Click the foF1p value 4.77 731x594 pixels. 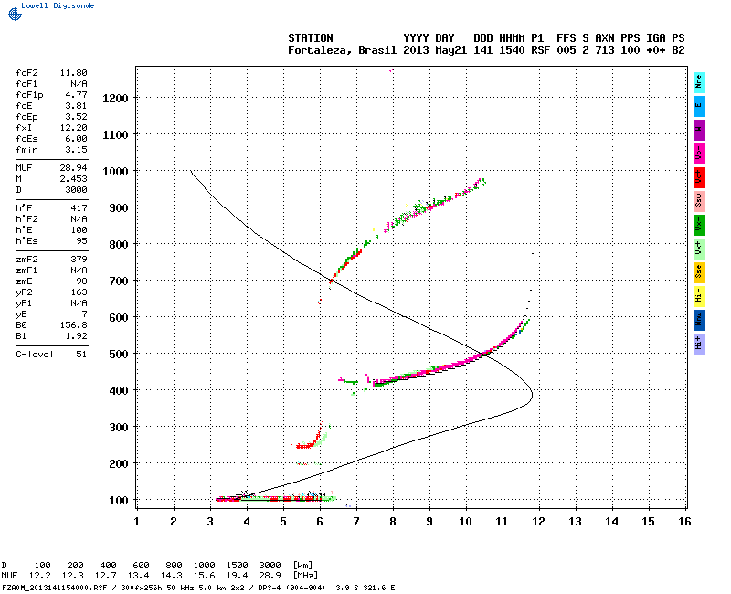tap(76, 95)
